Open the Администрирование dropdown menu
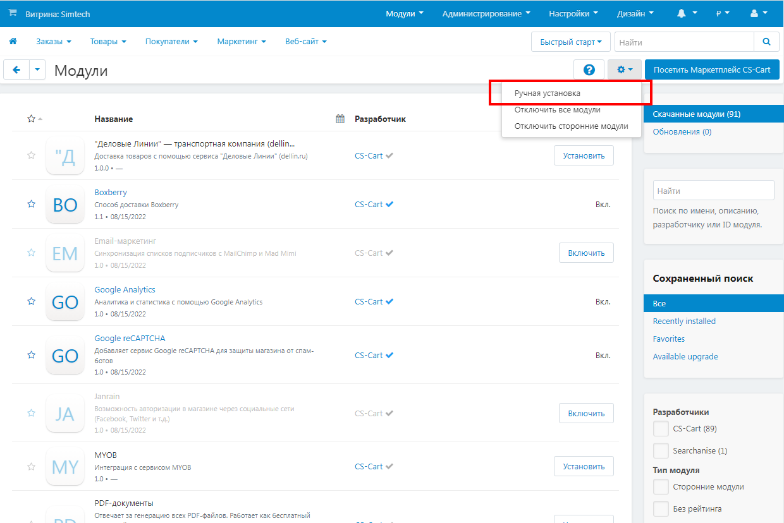Viewport: 784px width, 523px height. pyautogui.click(x=486, y=13)
